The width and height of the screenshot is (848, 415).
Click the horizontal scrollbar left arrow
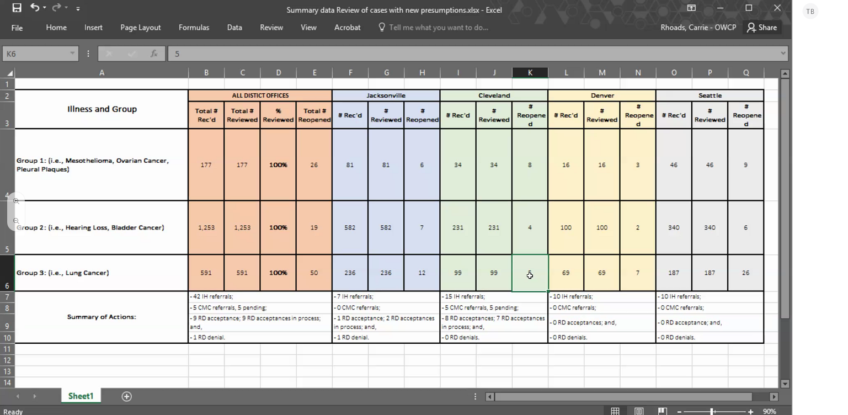pyautogui.click(x=489, y=396)
